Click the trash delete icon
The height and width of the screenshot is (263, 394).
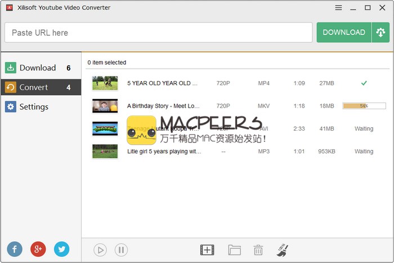(x=258, y=250)
